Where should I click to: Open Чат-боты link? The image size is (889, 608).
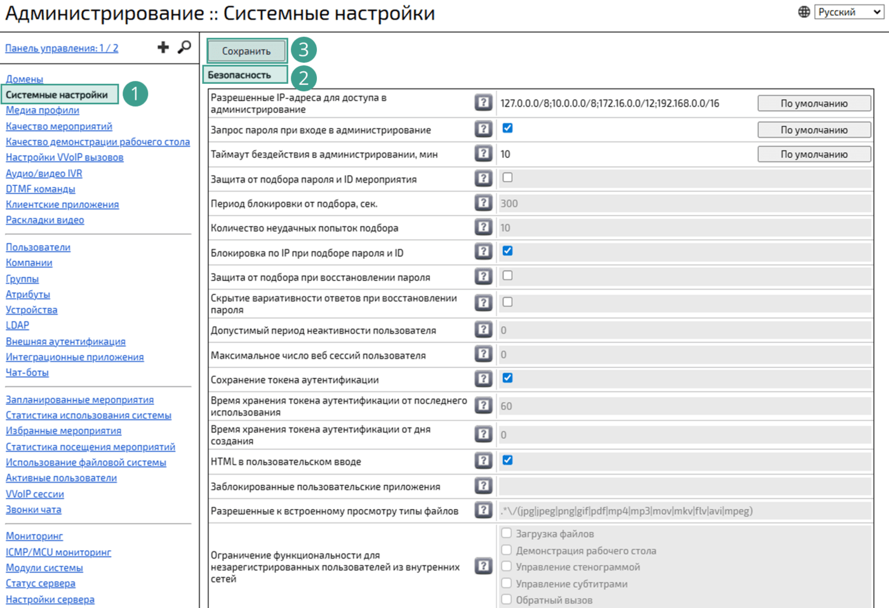(27, 373)
